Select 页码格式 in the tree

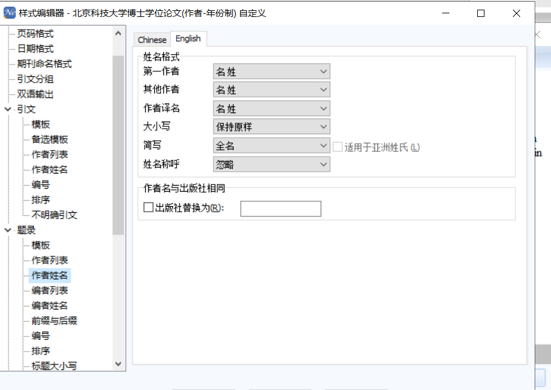35,34
